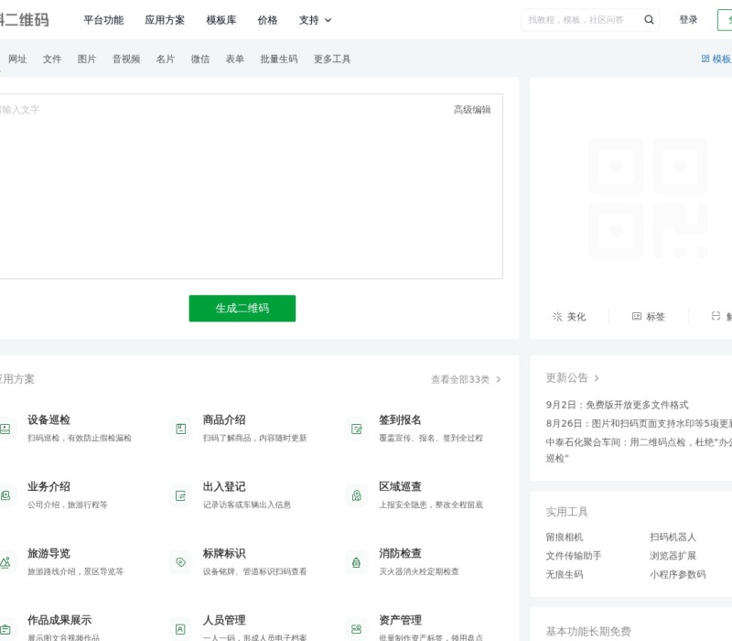Open the 业务介绍 solution title

pyautogui.click(x=48, y=487)
